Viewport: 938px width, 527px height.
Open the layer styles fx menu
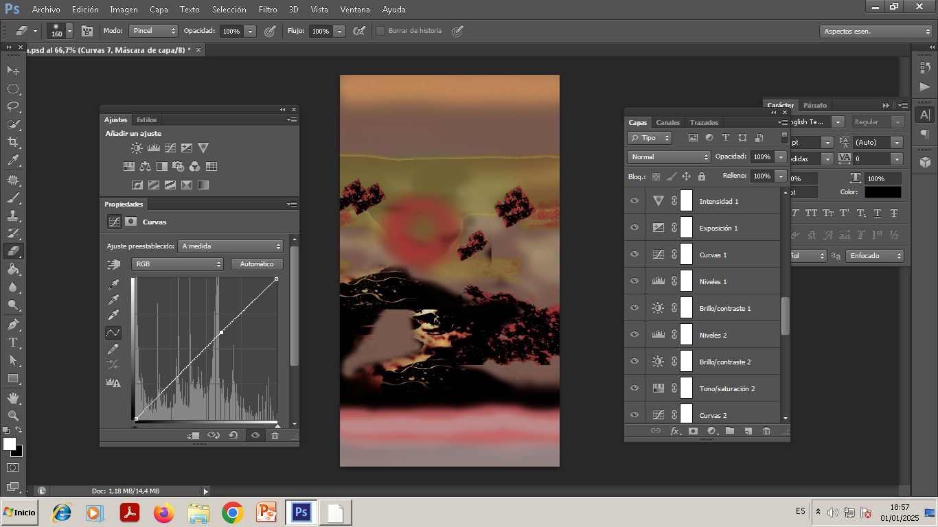tap(675, 431)
